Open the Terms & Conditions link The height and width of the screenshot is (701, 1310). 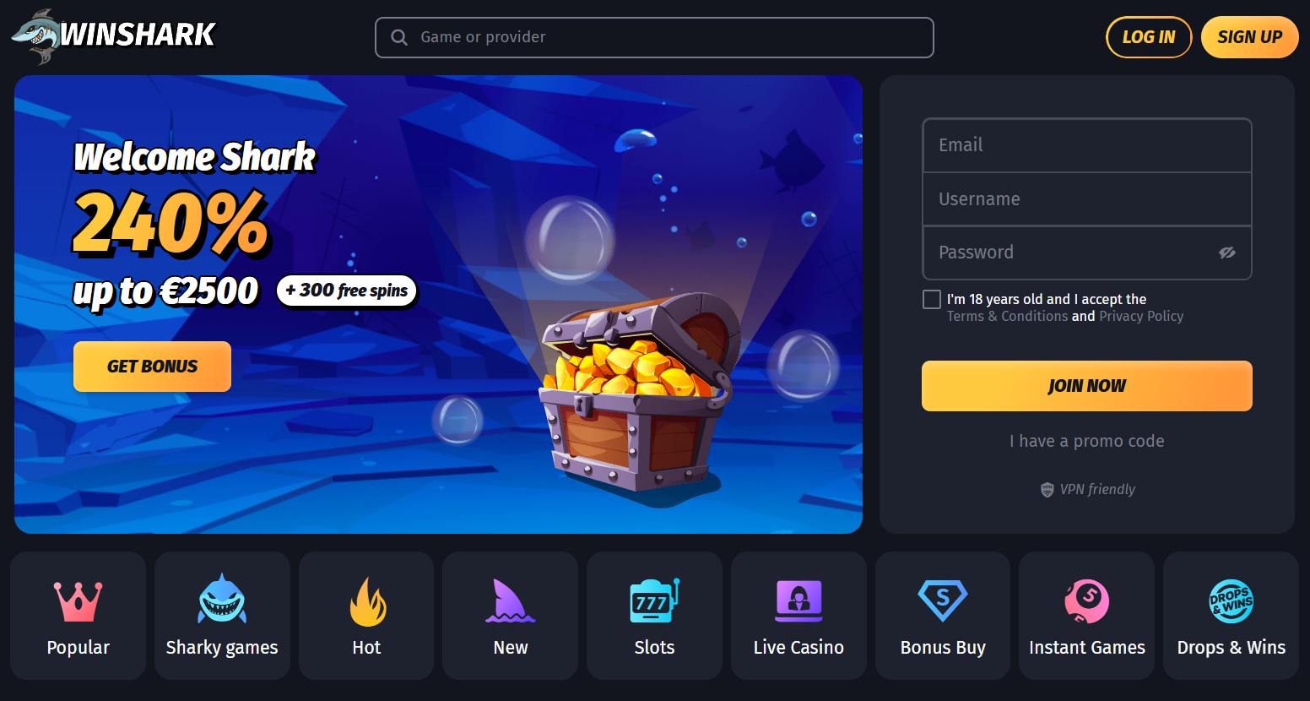1007,316
